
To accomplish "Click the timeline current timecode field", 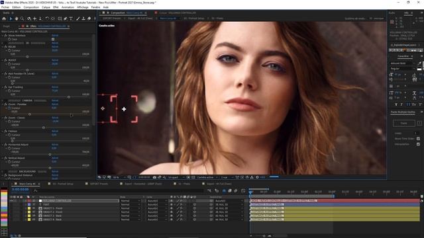I will 21,190.
